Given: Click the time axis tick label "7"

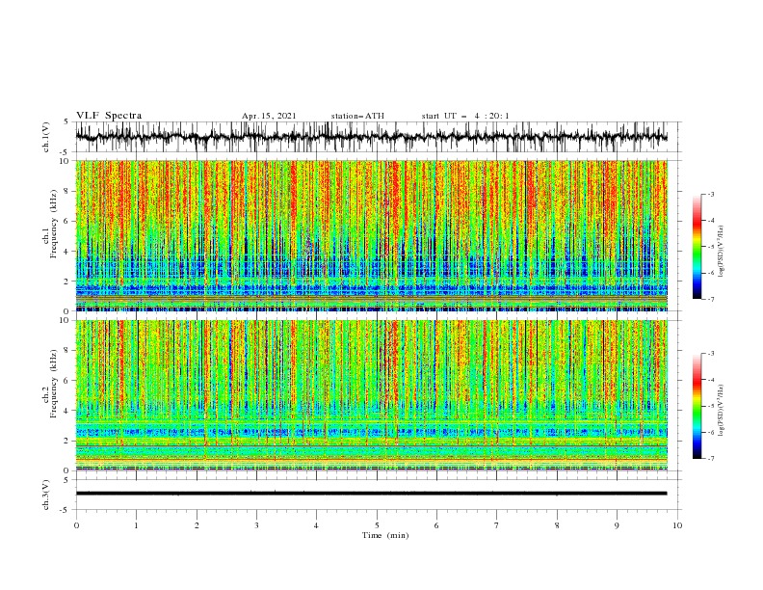Looking at the screenshot, I should click(496, 525).
